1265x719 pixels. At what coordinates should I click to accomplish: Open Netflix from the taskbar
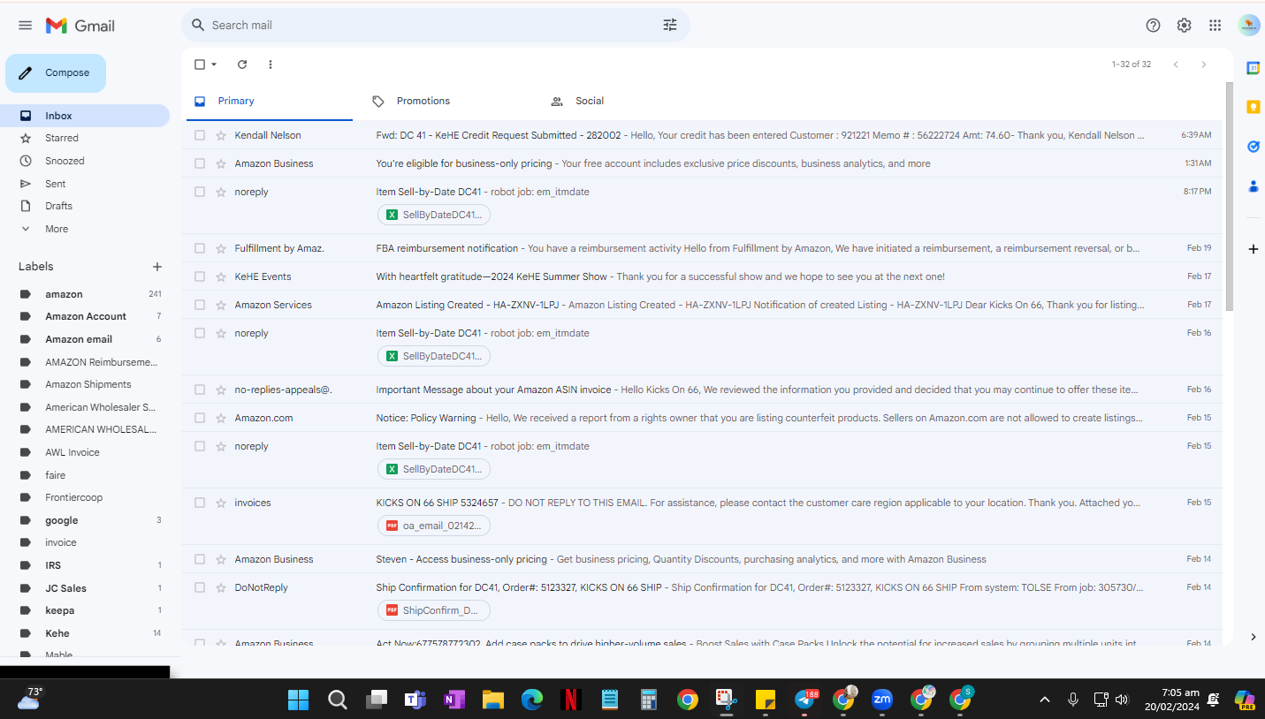click(570, 700)
